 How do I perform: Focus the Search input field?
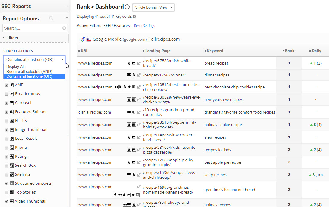[x=32, y=28]
